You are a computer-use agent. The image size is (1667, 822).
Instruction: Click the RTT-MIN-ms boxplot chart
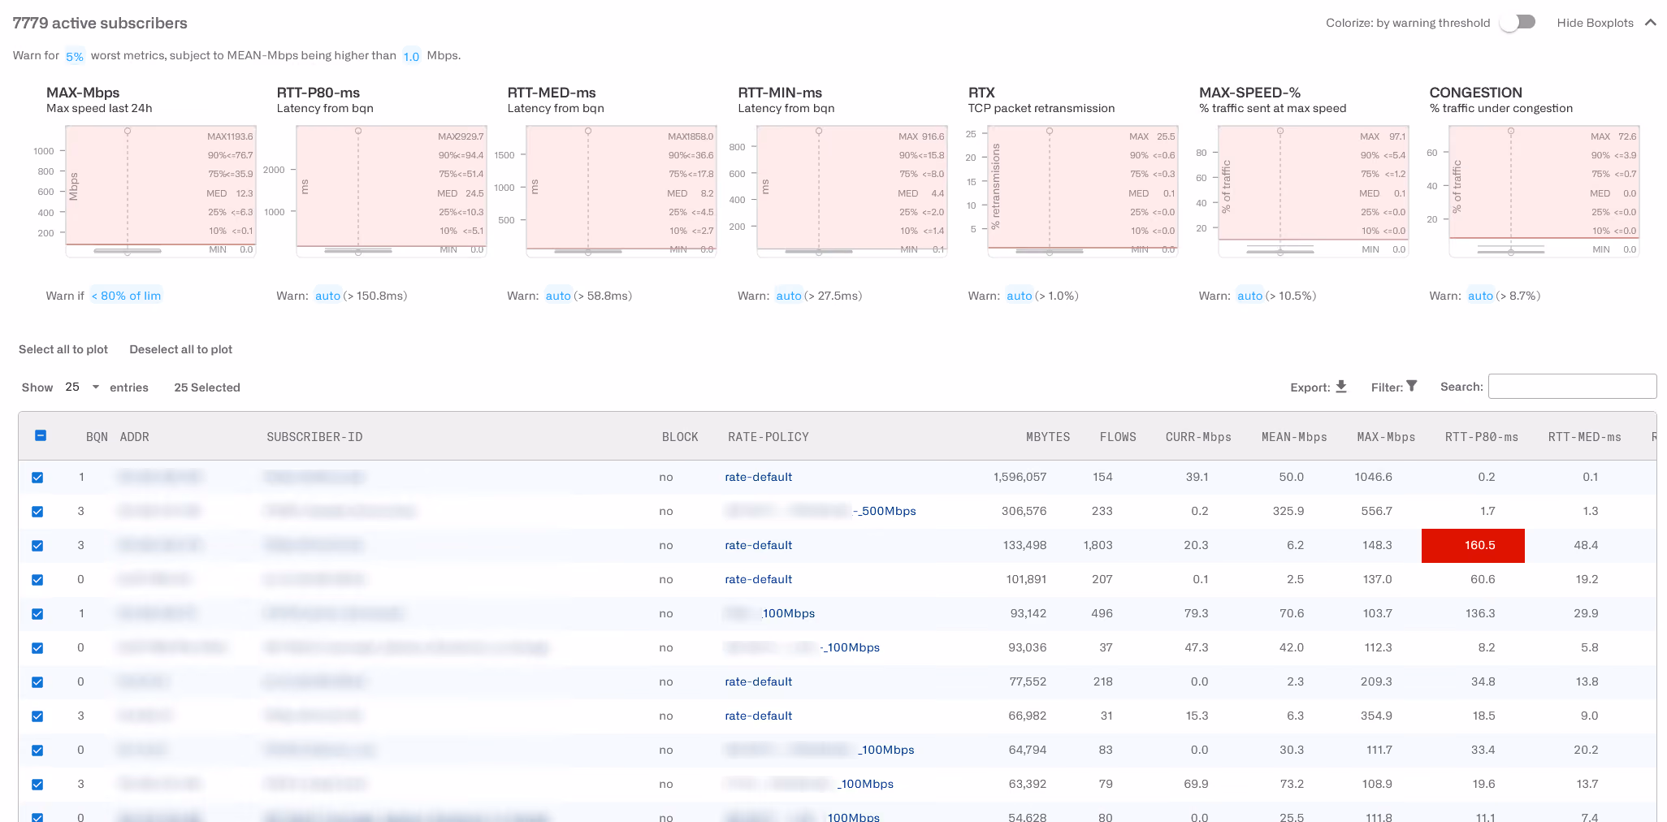852,192
